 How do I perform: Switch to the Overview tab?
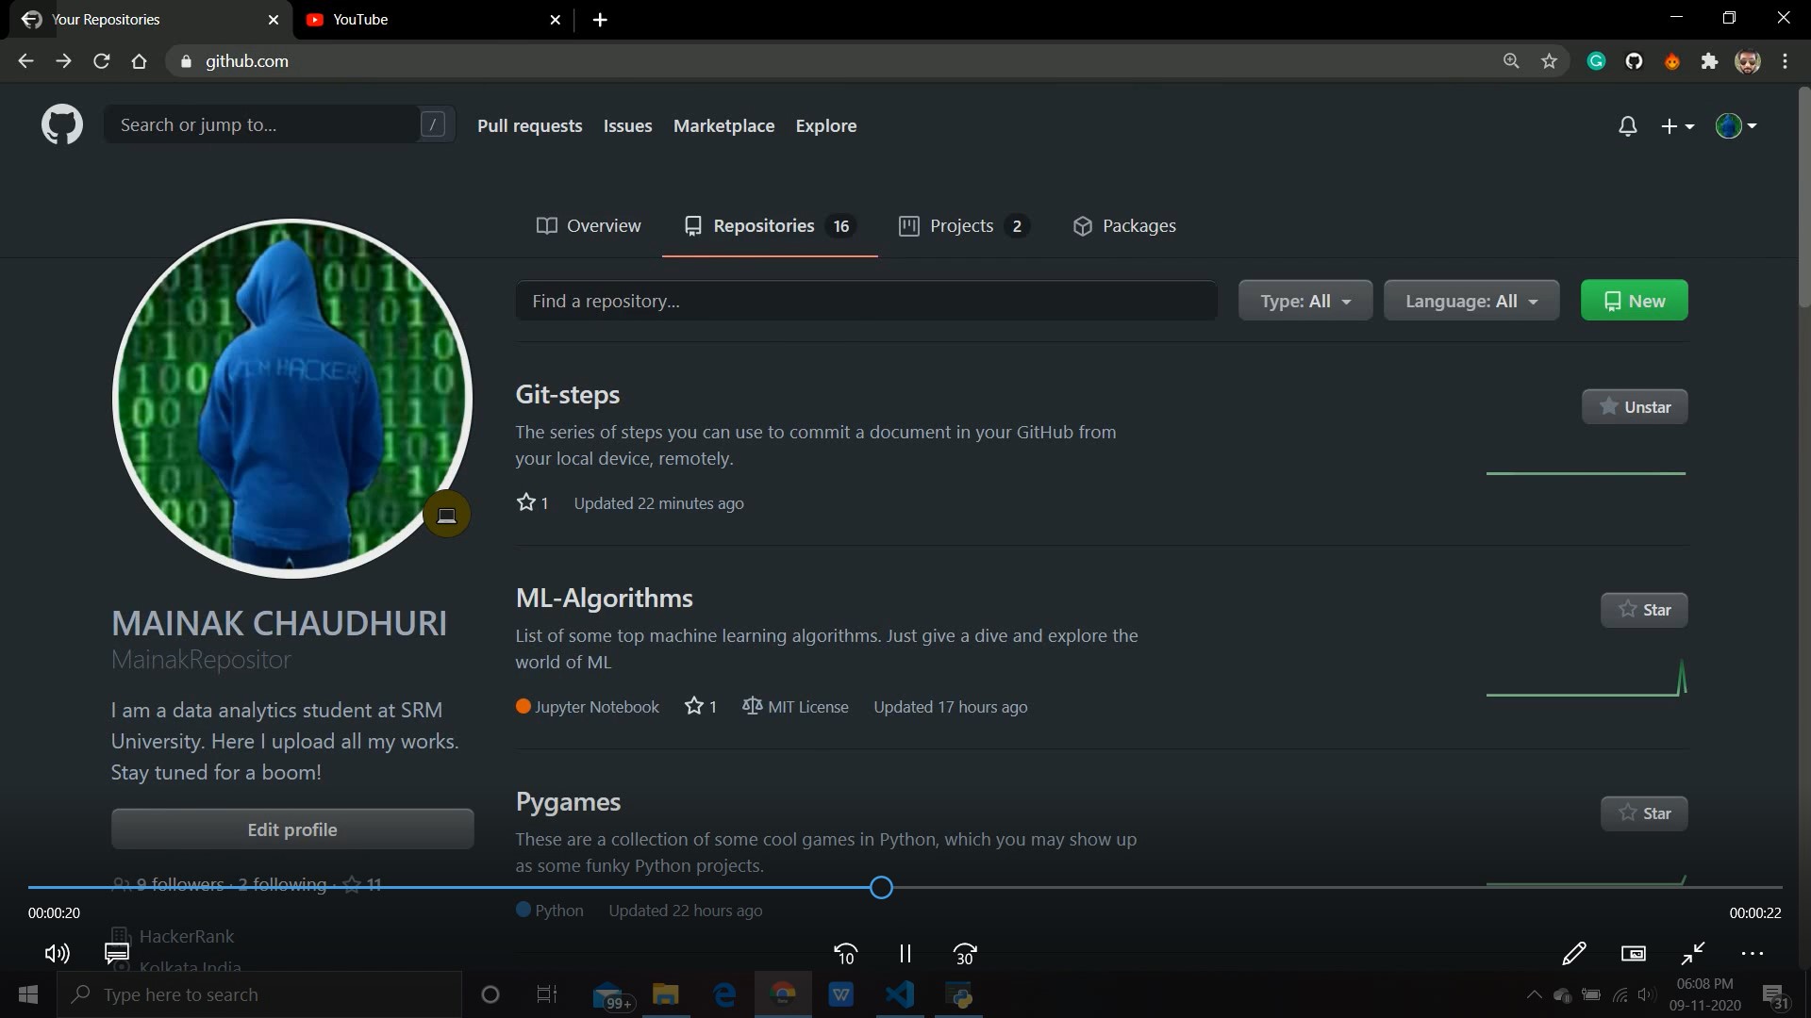click(589, 226)
